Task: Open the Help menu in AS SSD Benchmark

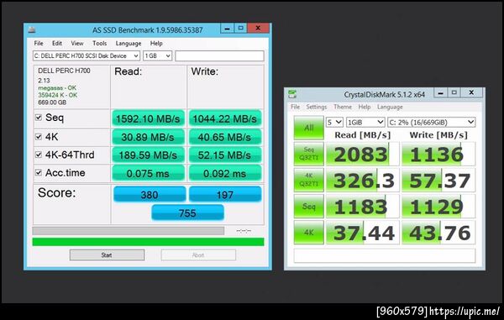Action: (156, 44)
